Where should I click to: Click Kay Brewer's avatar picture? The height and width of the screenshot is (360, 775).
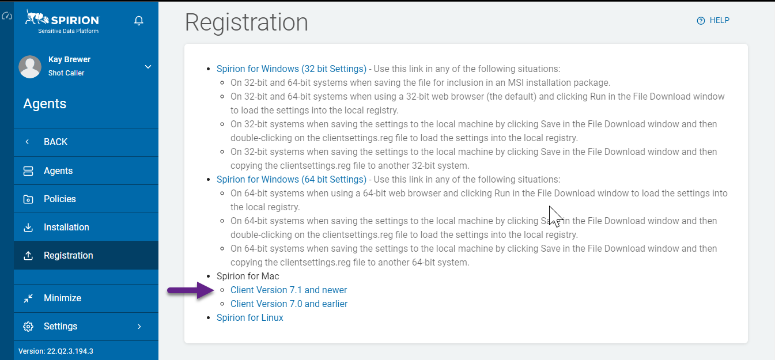[30, 67]
